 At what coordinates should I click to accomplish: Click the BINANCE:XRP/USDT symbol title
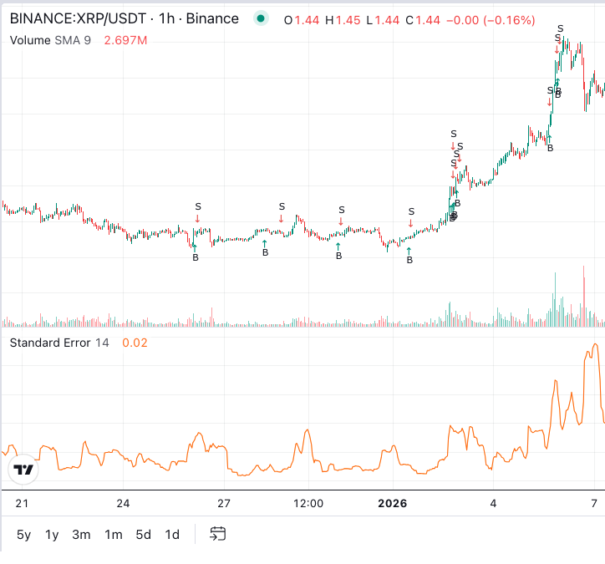click(x=78, y=18)
